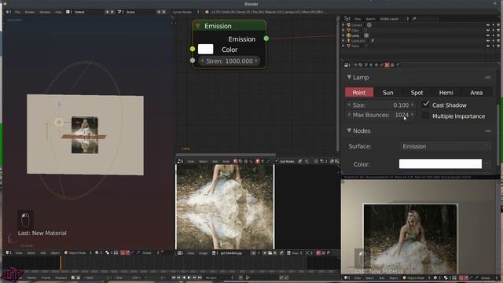The height and width of the screenshot is (283, 503).
Task: Click the white color swatch in Emission node
Action: coord(206,49)
